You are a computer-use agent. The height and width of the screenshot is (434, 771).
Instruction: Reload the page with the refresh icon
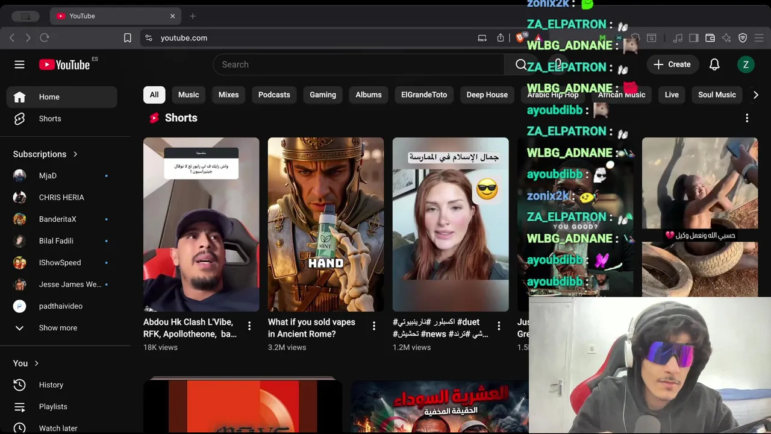(44, 38)
